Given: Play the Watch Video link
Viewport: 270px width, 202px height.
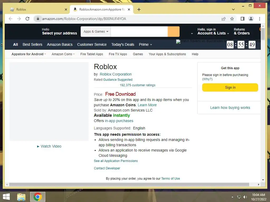Looking at the screenshot, I should pyautogui.click(x=49, y=146).
